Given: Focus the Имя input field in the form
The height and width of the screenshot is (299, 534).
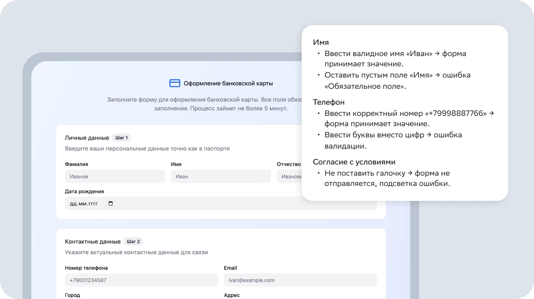Looking at the screenshot, I should (x=221, y=177).
